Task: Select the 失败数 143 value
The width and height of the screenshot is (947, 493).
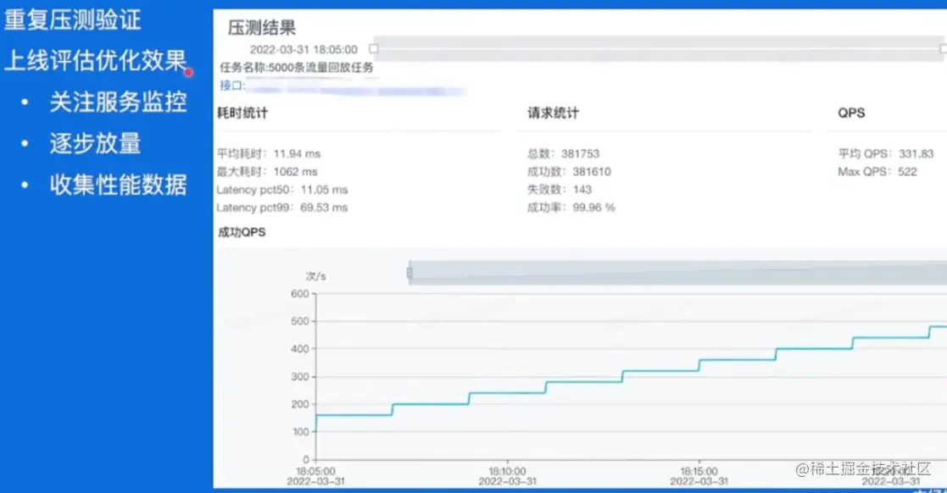Action: click(582, 190)
